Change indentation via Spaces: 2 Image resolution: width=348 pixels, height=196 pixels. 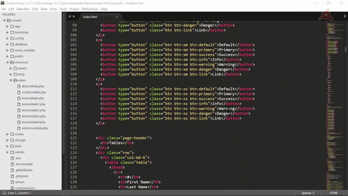coord(308,193)
